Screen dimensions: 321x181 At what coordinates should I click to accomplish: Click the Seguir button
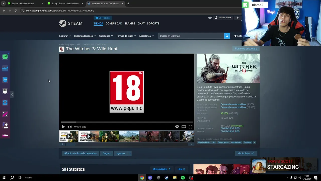point(107,153)
